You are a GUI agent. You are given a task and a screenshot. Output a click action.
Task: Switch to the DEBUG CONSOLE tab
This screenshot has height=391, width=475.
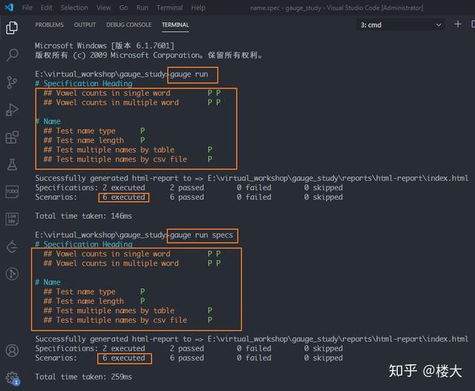[128, 24]
